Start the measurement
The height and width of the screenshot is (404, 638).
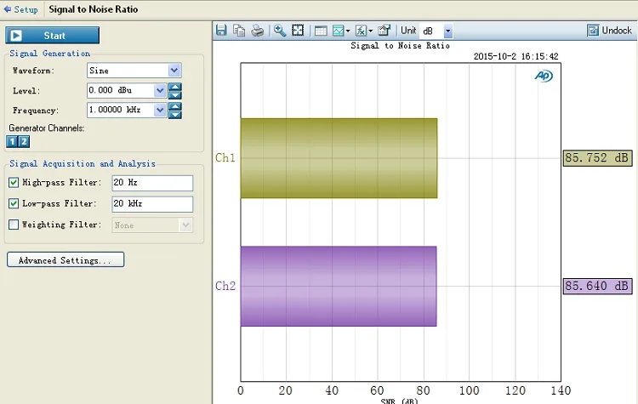point(53,36)
